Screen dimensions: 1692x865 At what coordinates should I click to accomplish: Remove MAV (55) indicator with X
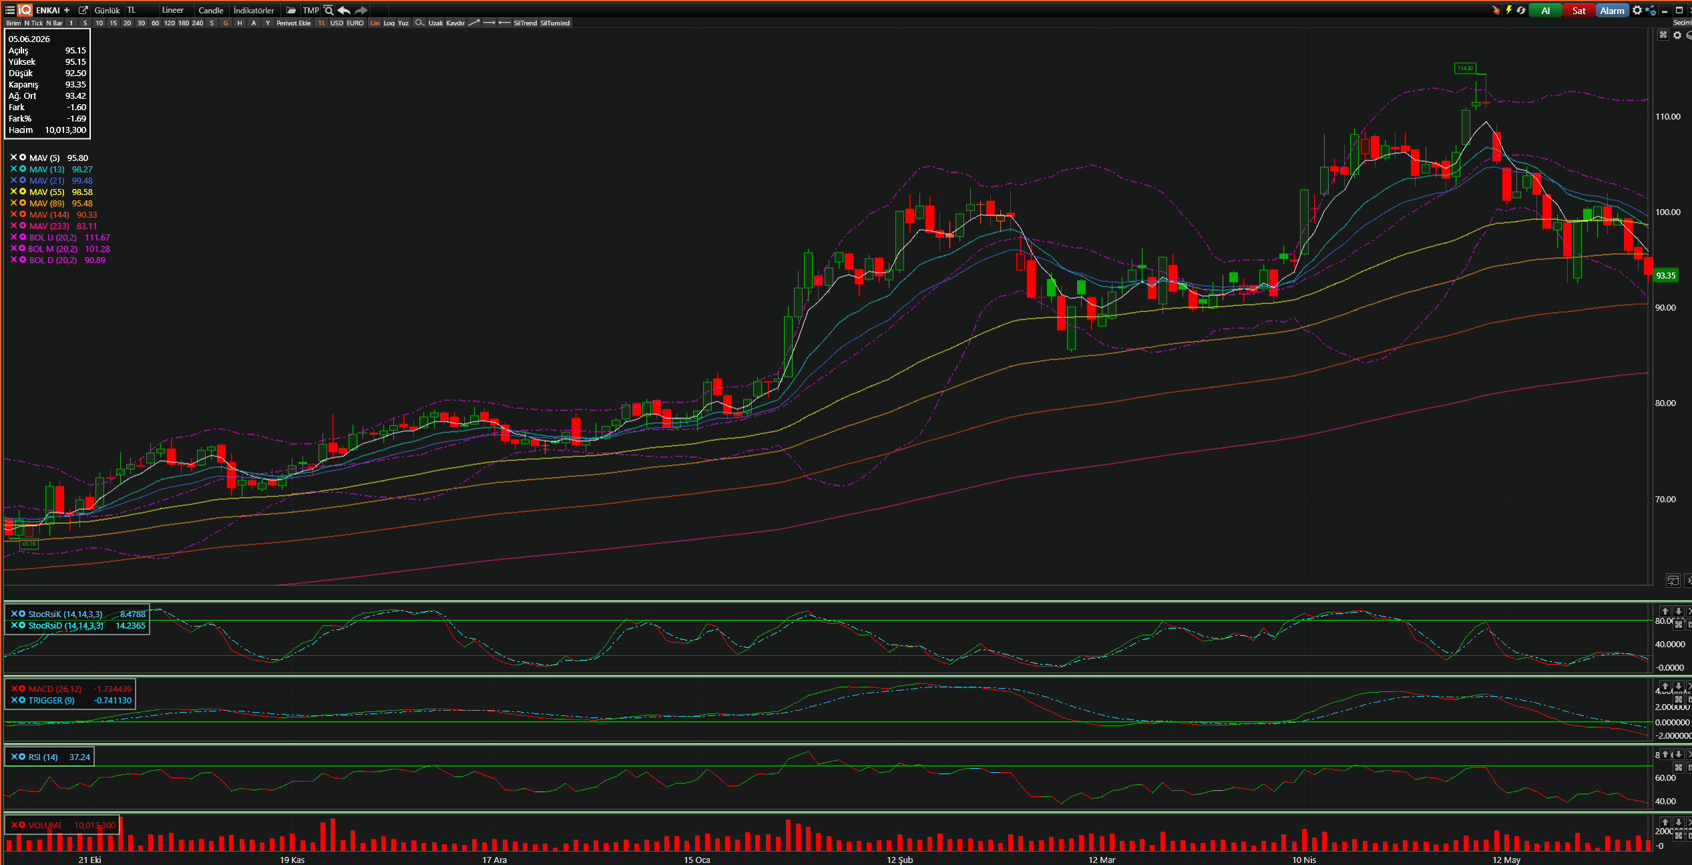[x=13, y=192]
